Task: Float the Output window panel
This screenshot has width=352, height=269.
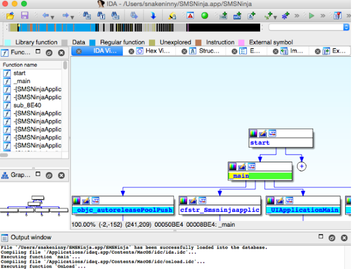Action: pyautogui.click(x=332, y=238)
